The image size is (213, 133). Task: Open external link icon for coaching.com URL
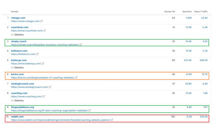(x=44, y=97)
